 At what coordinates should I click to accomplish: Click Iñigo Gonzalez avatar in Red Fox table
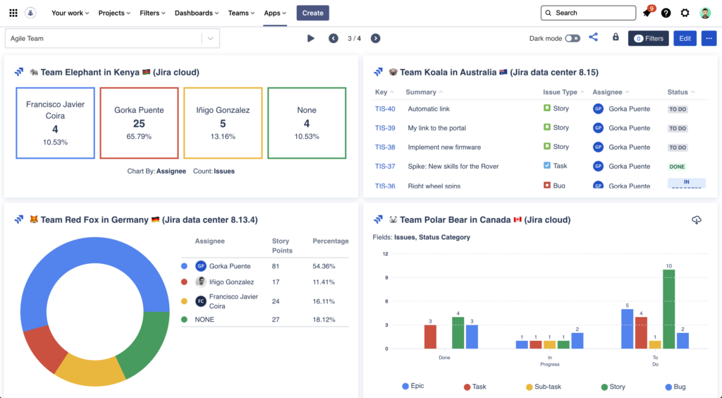tap(201, 282)
